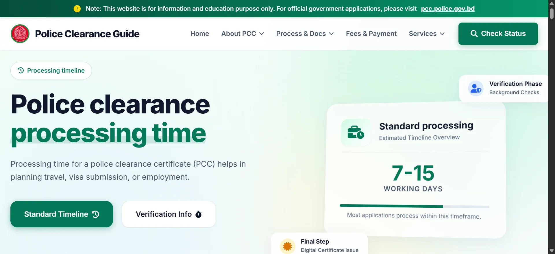555x254 pixels.
Task: Click the Standard Timeline button
Action: click(62, 214)
